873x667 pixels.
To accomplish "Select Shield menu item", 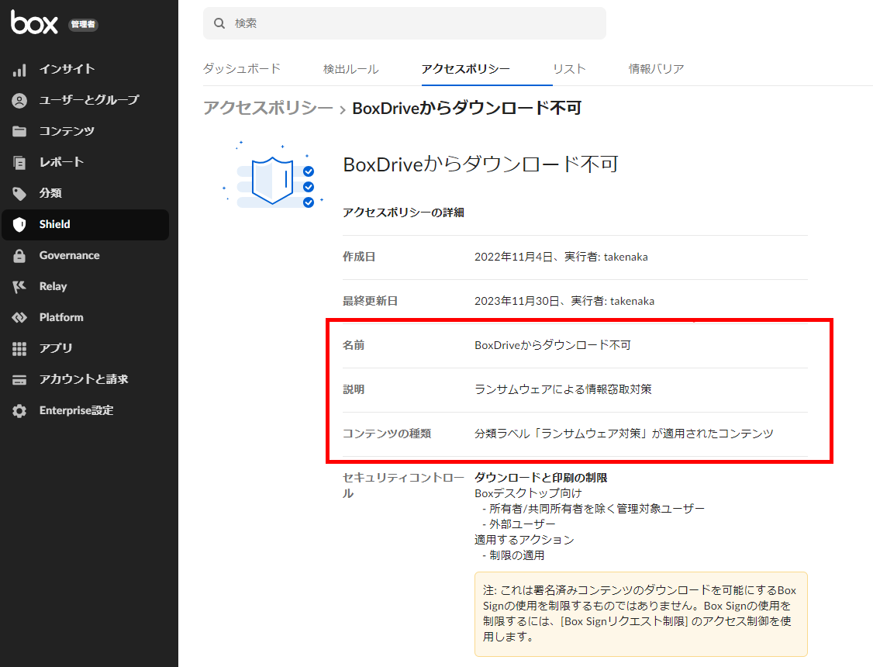I will coord(85,224).
